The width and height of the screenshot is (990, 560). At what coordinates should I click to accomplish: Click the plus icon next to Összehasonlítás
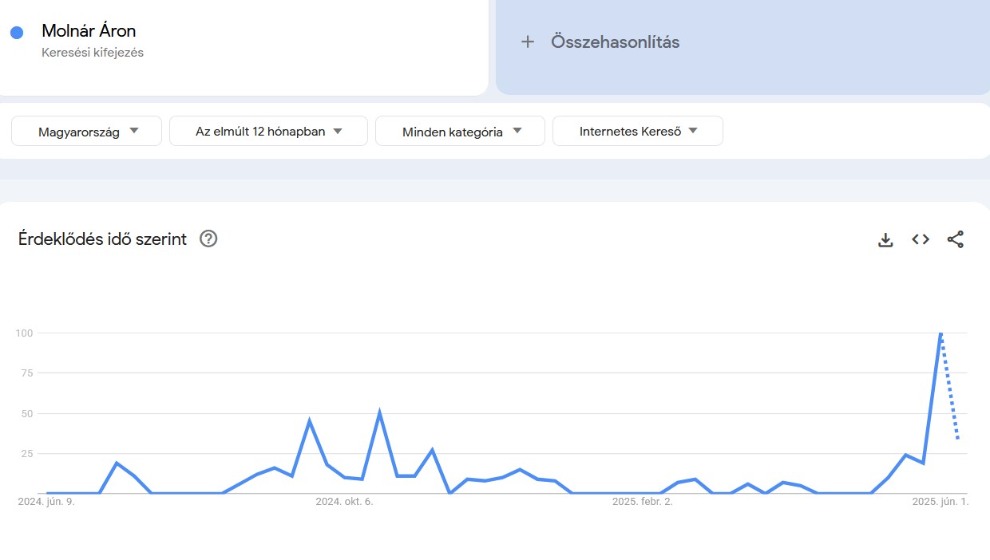tap(528, 41)
